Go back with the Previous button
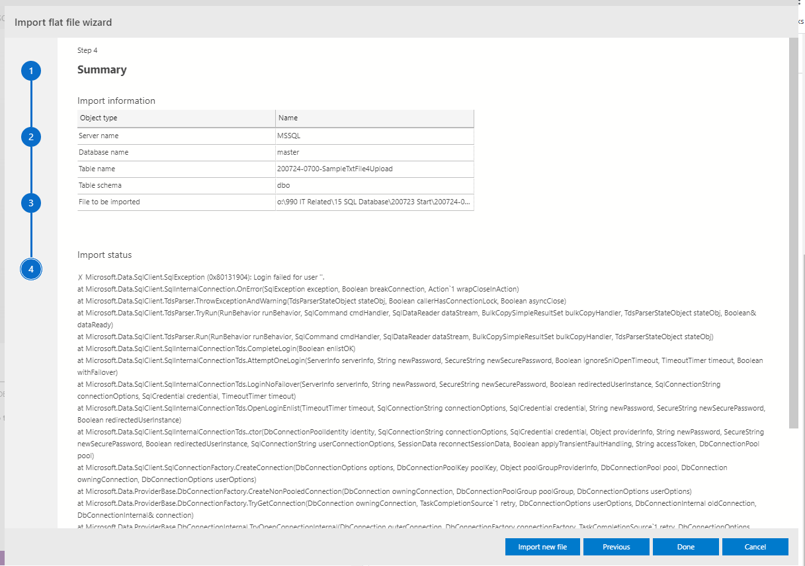The image size is (805, 566). click(x=616, y=547)
